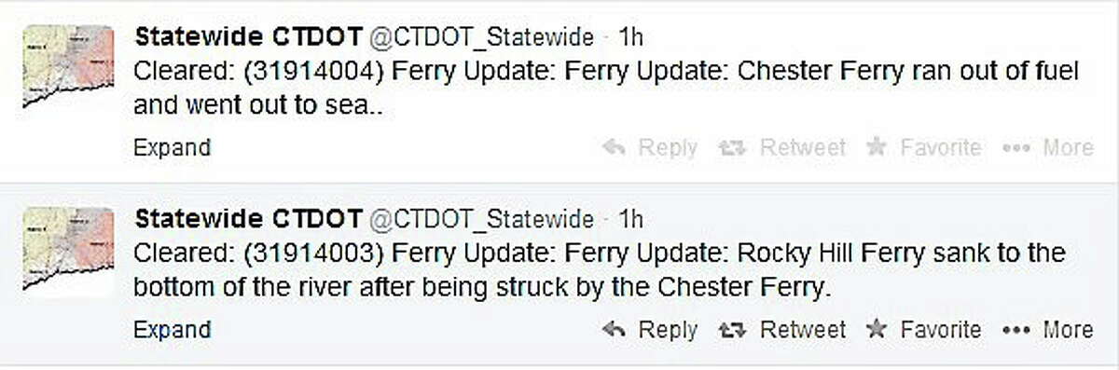The image size is (1119, 370).
Task: Expand the tweet about Rocky Hill Ferry sinking
Action: point(173,330)
